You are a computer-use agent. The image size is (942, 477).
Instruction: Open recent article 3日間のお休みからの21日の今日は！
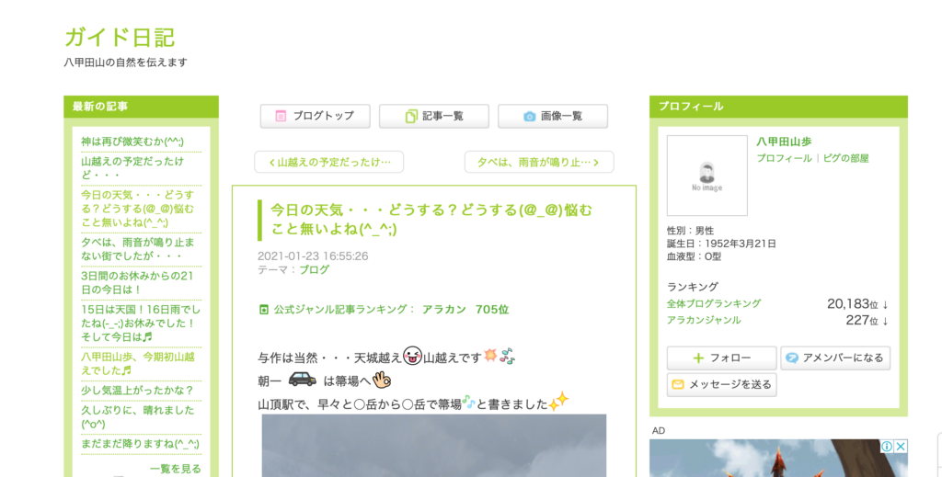(137, 282)
